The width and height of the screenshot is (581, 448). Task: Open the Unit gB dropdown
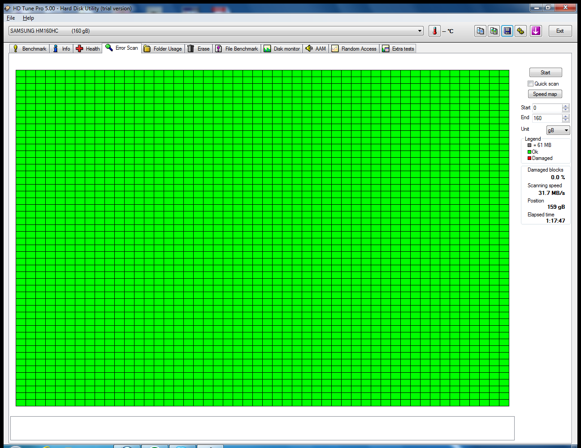[x=558, y=130]
